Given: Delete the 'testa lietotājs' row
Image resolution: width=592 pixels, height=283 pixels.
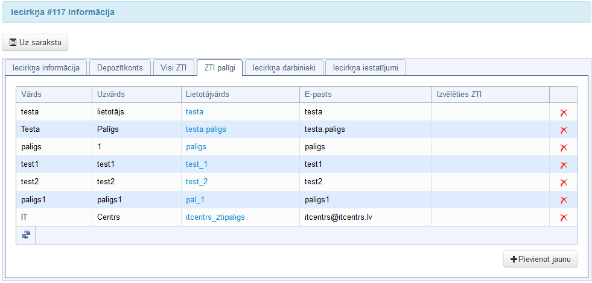Looking at the screenshot, I should (x=564, y=113).
